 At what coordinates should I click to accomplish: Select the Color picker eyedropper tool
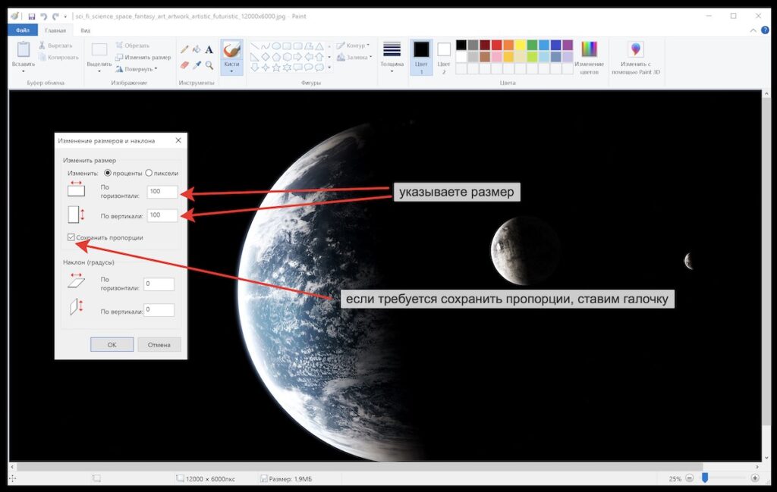click(197, 65)
